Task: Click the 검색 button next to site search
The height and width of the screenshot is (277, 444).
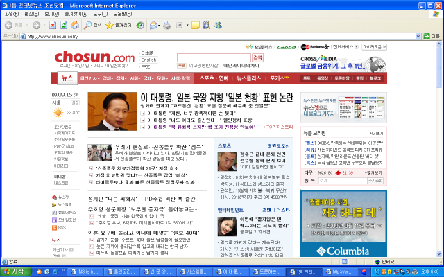Action: point(257,57)
